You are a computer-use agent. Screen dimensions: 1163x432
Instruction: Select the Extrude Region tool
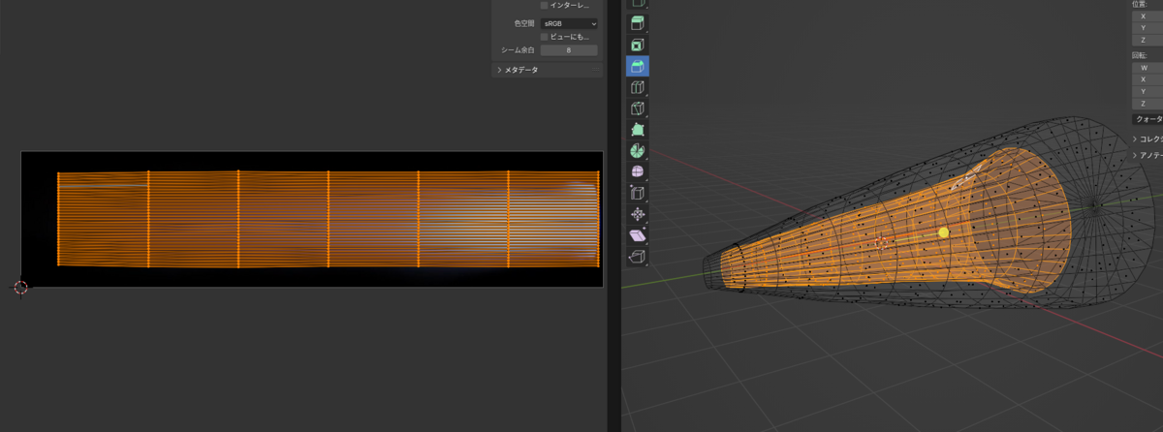[x=638, y=23]
